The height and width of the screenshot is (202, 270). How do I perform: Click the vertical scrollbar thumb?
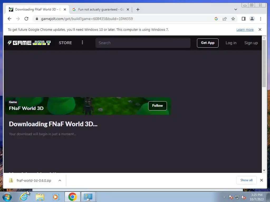264,63
